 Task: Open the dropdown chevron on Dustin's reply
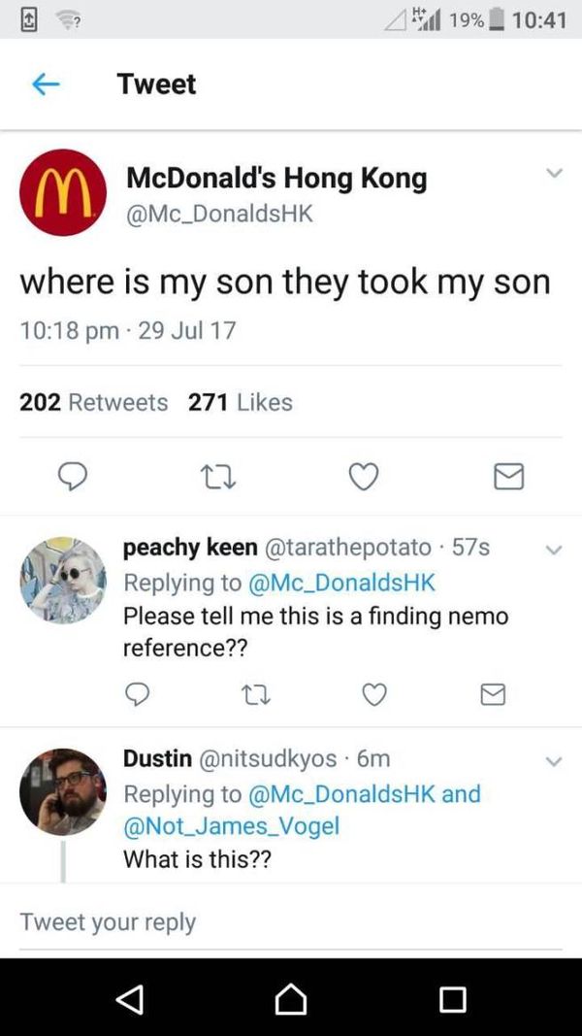554,760
